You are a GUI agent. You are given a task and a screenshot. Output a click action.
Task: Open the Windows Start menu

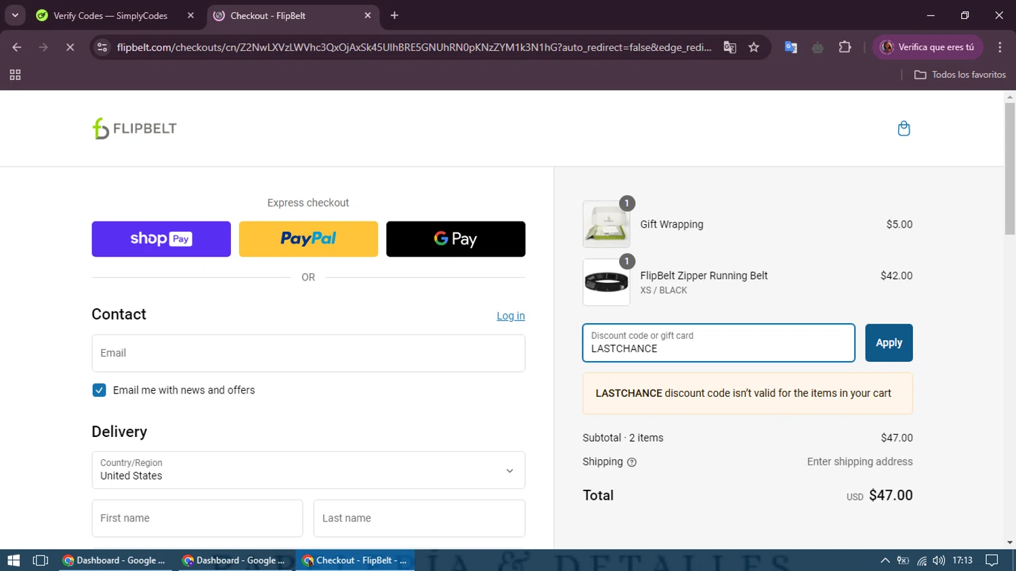coord(14,560)
